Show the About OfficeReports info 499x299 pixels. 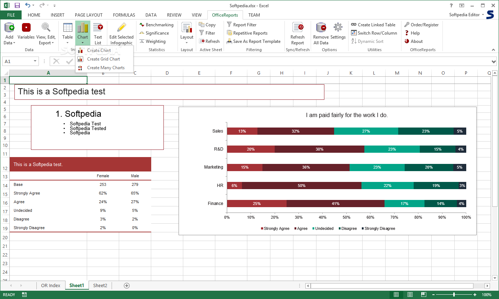[x=413, y=41]
